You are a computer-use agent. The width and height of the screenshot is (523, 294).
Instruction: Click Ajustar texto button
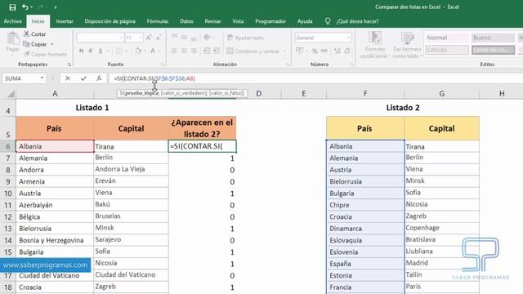pos(245,38)
